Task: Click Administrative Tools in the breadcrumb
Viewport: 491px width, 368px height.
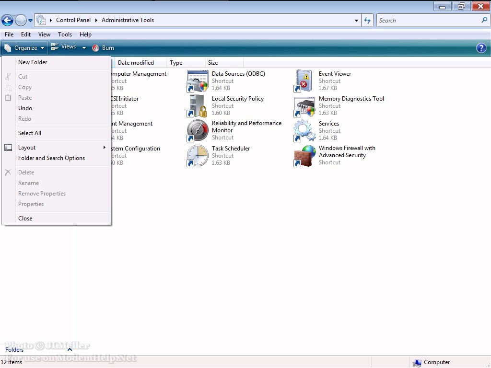Action: 128,20
